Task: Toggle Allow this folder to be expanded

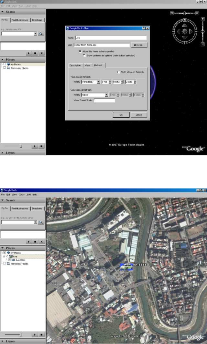Action: point(80,51)
